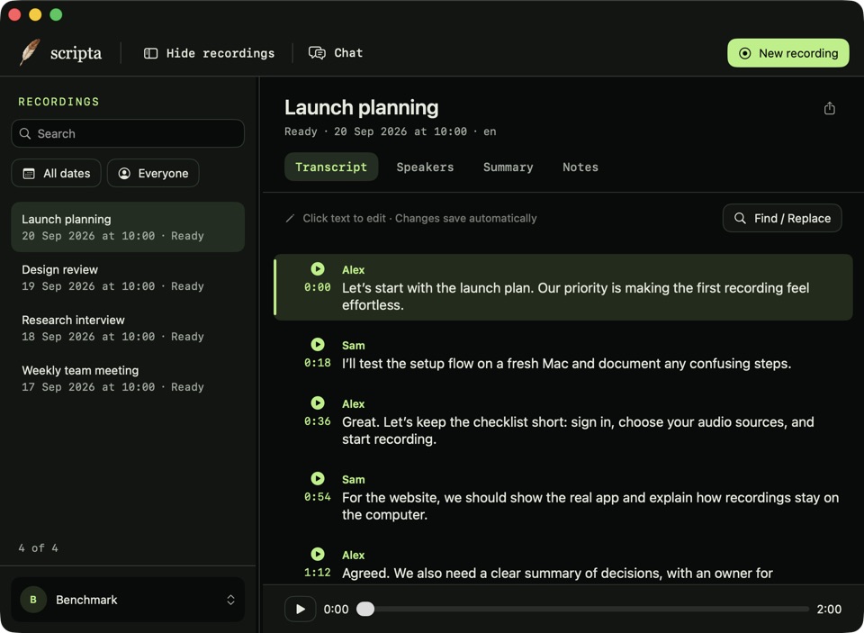Image resolution: width=864 pixels, height=633 pixels.
Task: Click in the recordings Search field
Action: [128, 133]
